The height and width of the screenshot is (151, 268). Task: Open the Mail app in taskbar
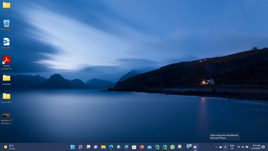pos(149,147)
